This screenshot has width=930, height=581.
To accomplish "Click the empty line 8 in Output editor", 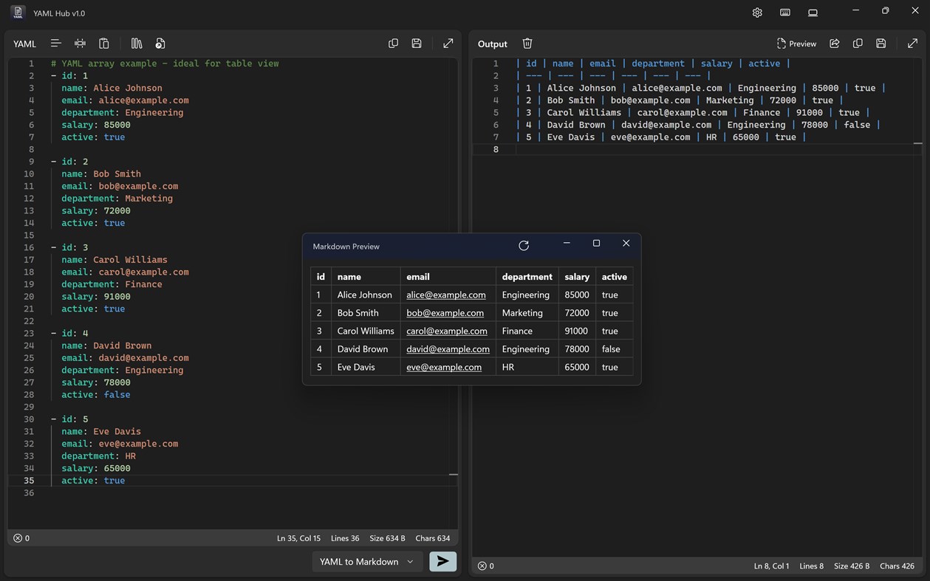I will pyautogui.click(x=717, y=149).
